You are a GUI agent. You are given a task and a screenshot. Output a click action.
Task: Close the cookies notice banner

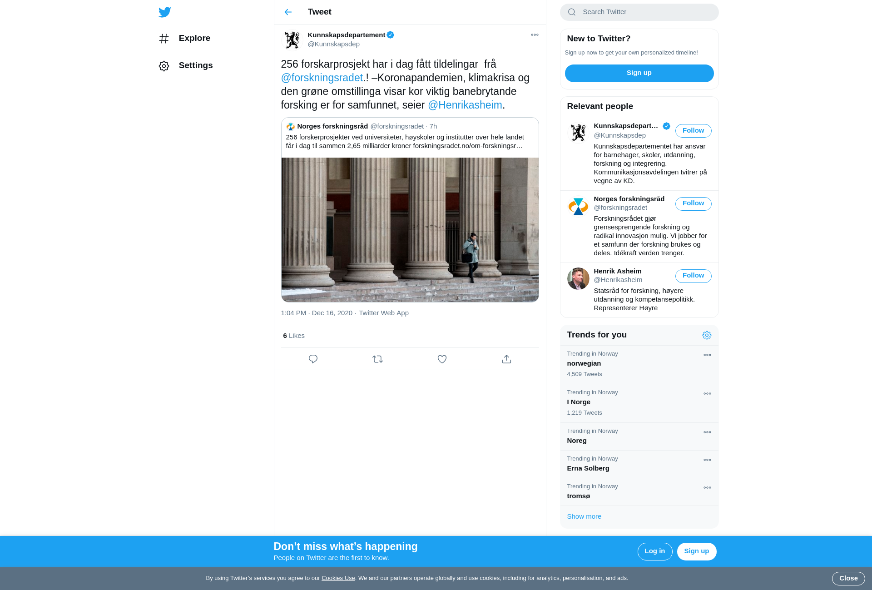pos(848,579)
